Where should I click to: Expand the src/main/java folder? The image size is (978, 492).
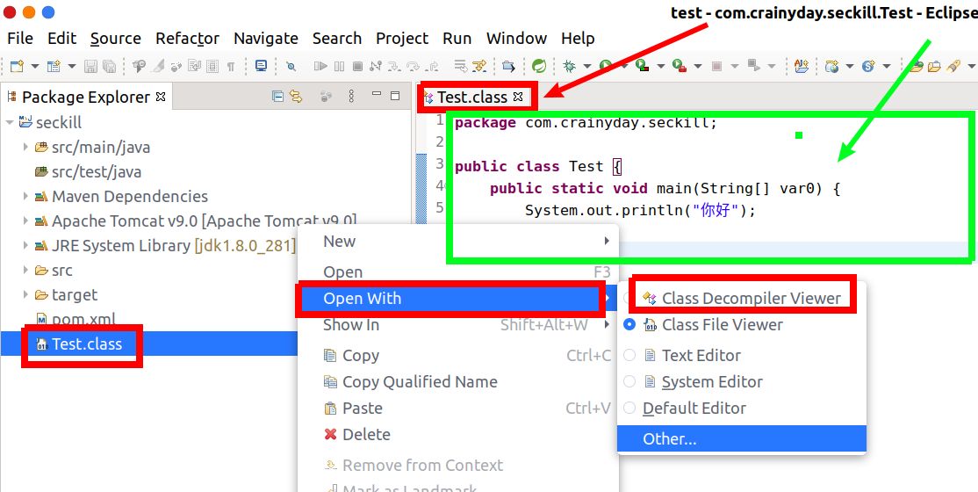[25, 148]
